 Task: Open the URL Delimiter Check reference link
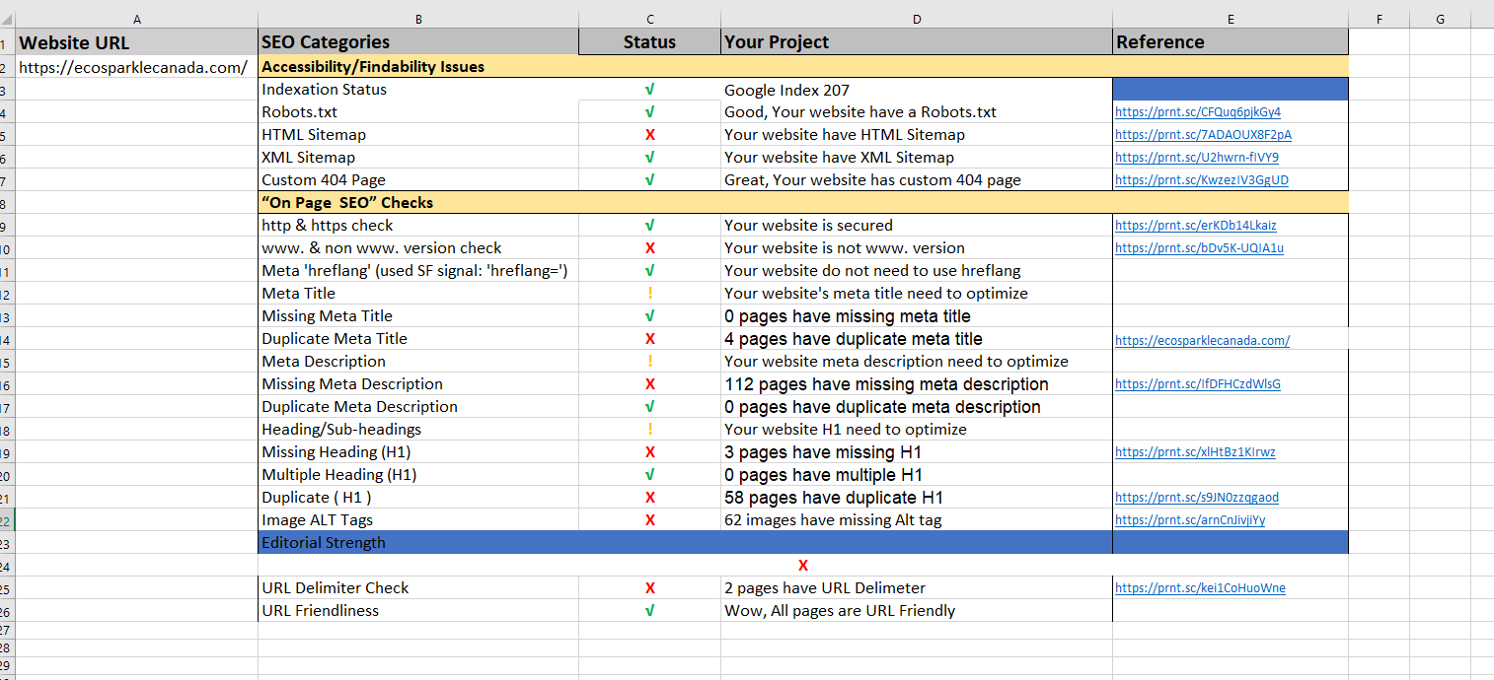[x=1199, y=588]
